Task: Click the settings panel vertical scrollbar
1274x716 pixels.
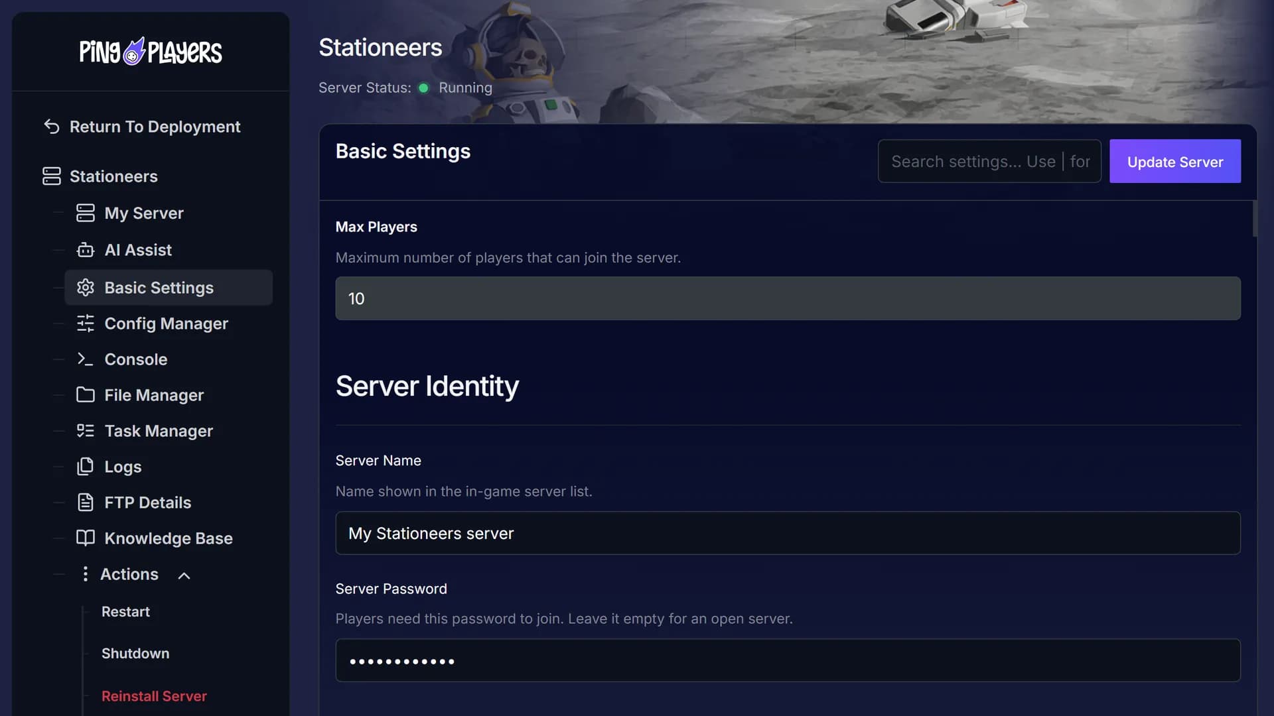Action: (x=1254, y=219)
